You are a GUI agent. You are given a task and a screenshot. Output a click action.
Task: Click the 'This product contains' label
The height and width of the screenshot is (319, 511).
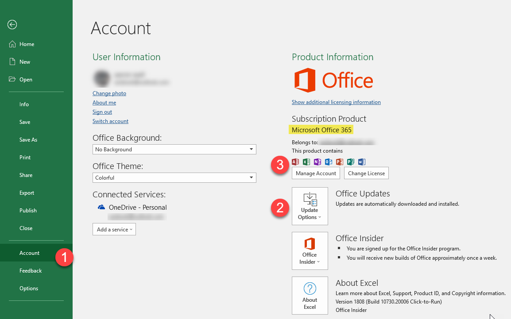tap(317, 151)
